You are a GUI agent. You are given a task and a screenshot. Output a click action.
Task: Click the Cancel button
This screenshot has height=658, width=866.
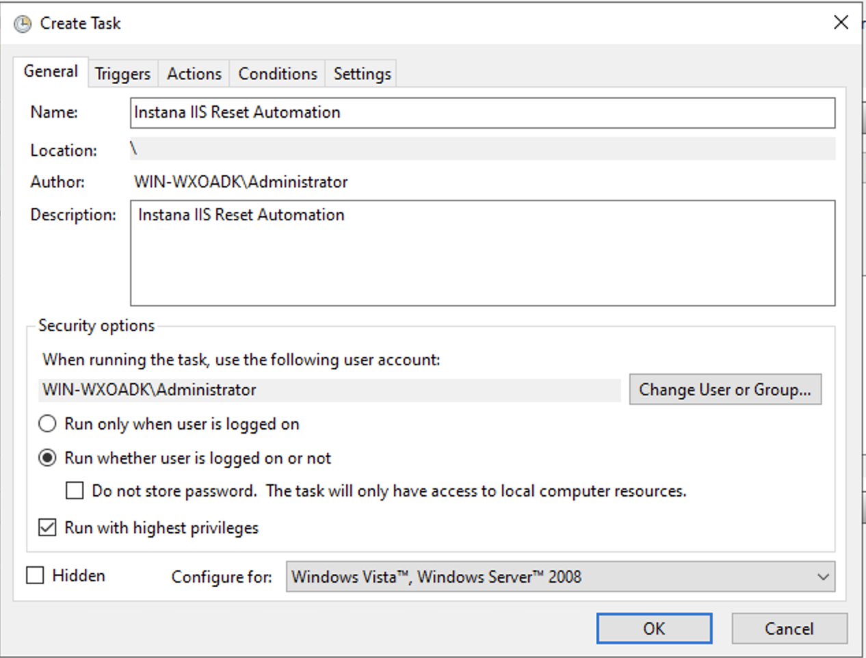[789, 629]
